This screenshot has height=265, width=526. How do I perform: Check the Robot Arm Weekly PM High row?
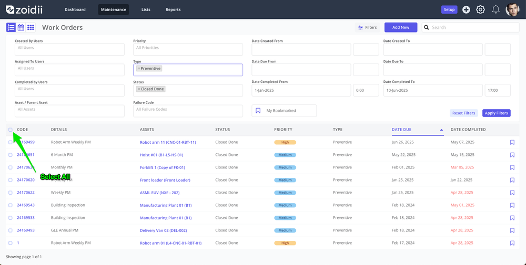pyautogui.click(x=11, y=142)
